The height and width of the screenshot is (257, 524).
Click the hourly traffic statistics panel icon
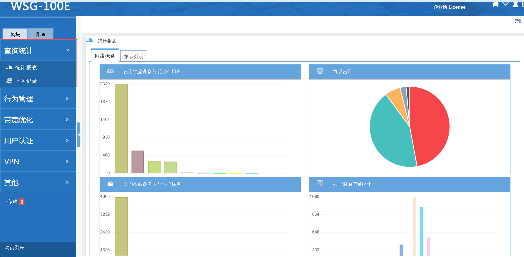(320, 184)
